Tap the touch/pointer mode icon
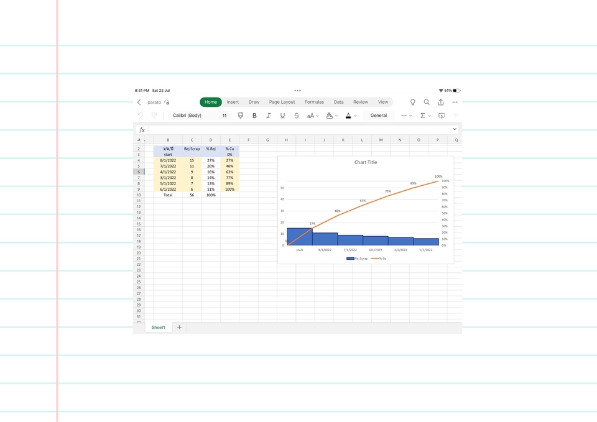This screenshot has height=422, width=597. click(x=442, y=116)
